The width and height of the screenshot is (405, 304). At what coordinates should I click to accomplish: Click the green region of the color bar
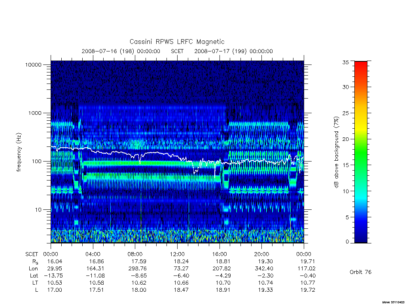click(x=361, y=152)
